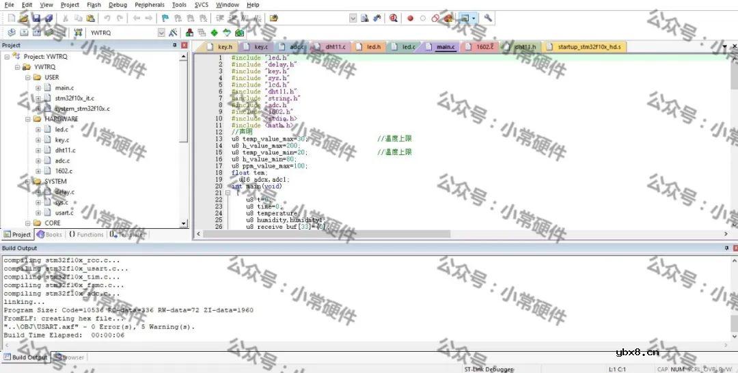The width and height of the screenshot is (738, 373).
Task: Collapse the Project: YWTRQ root node
Action: [7, 57]
